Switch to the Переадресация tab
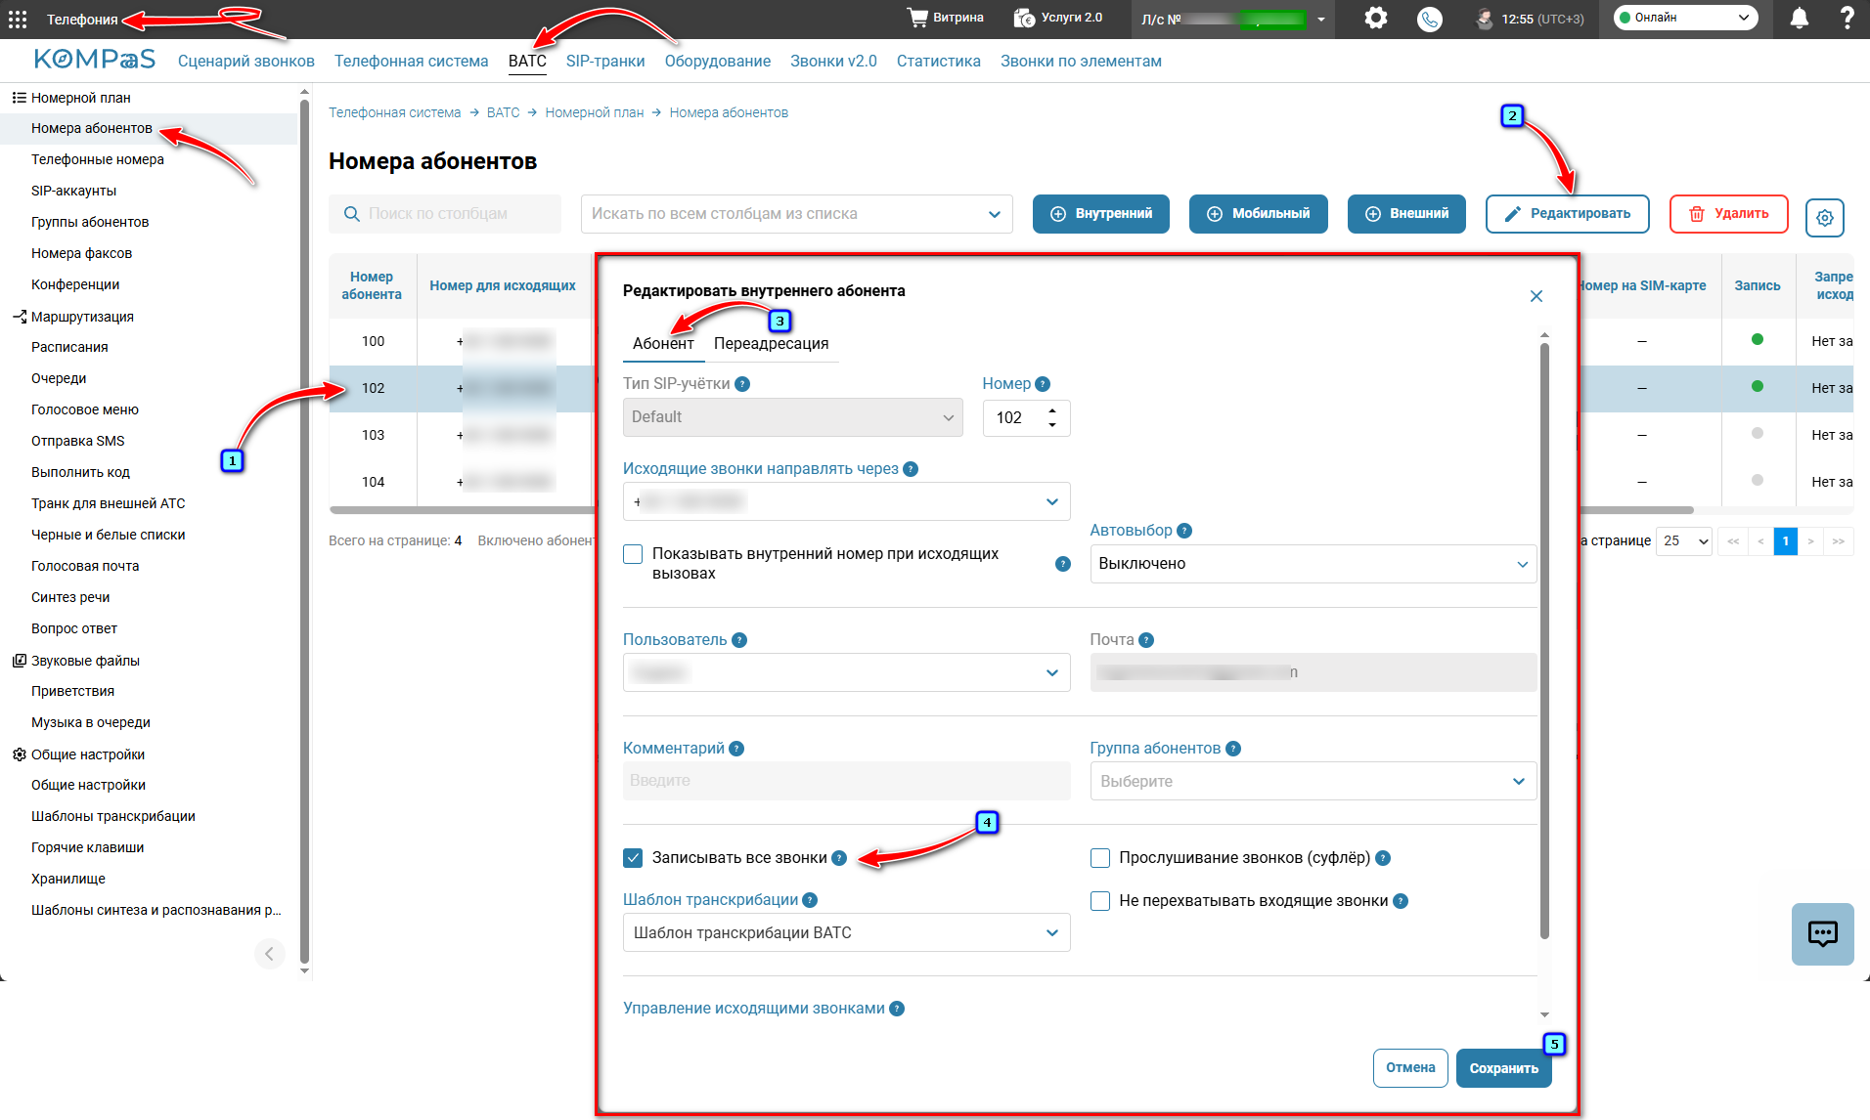 [x=771, y=343]
